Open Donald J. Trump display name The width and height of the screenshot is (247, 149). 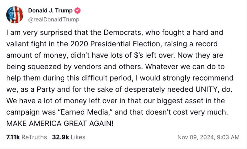point(50,11)
